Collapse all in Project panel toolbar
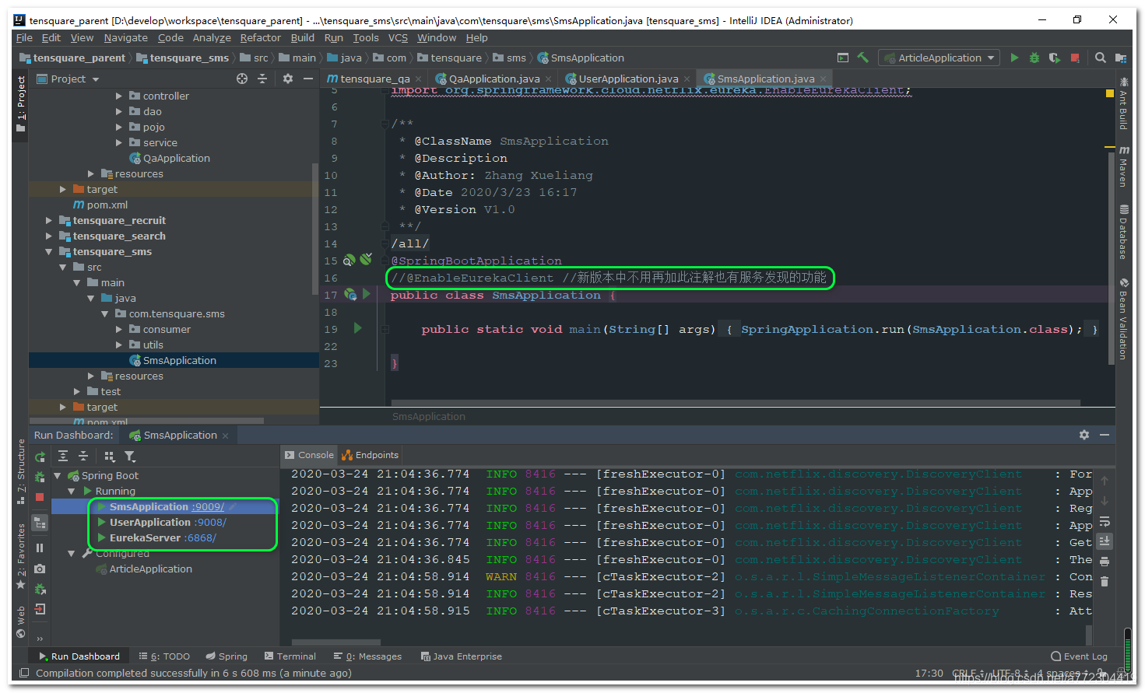 point(262,79)
